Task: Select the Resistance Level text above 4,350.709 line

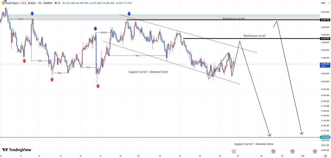Action: (254, 36)
